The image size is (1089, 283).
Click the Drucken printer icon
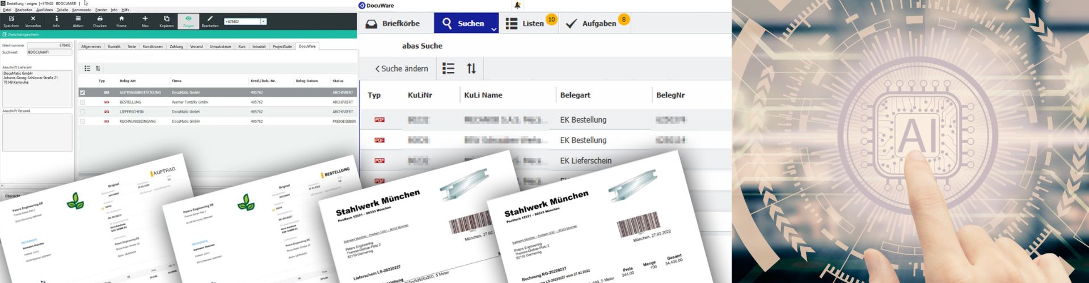(100, 19)
